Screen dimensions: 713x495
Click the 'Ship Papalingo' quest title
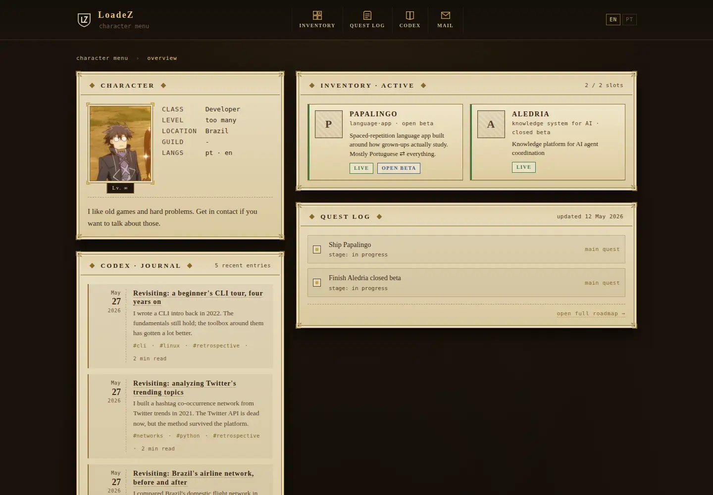[350, 245]
